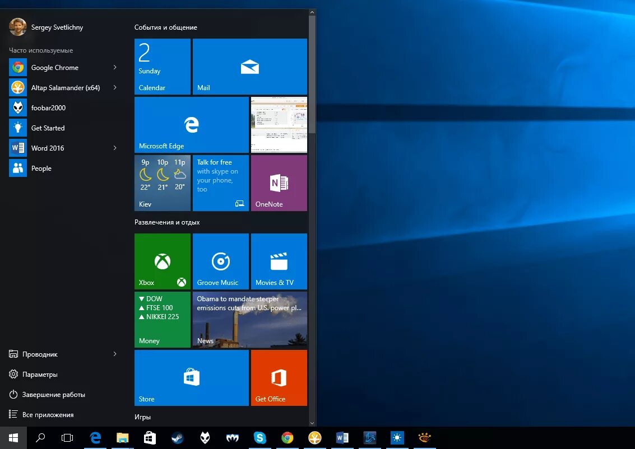635x449 pixels.
Task: Click the Get Office tile
Action: point(279,378)
